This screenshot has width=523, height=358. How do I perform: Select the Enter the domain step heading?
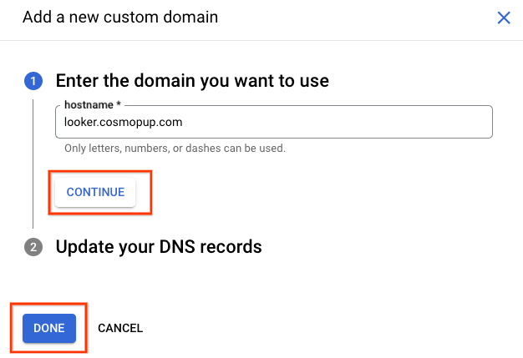click(x=192, y=81)
